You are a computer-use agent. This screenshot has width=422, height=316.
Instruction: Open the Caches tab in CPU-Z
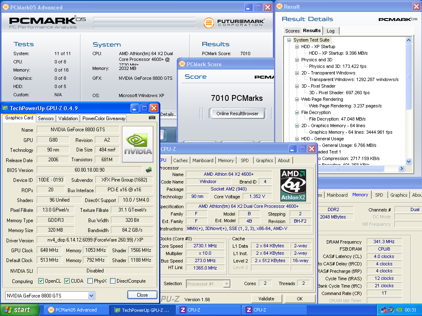click(x=181, y=160)
